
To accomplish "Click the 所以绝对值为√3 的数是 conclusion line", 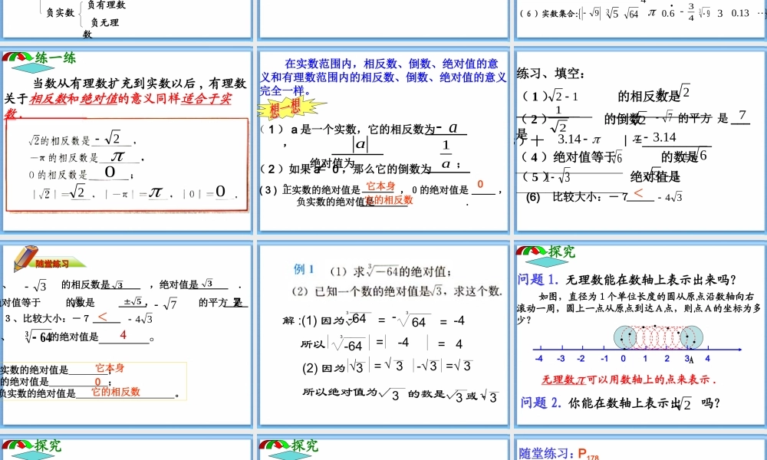I will pos(400,394).
